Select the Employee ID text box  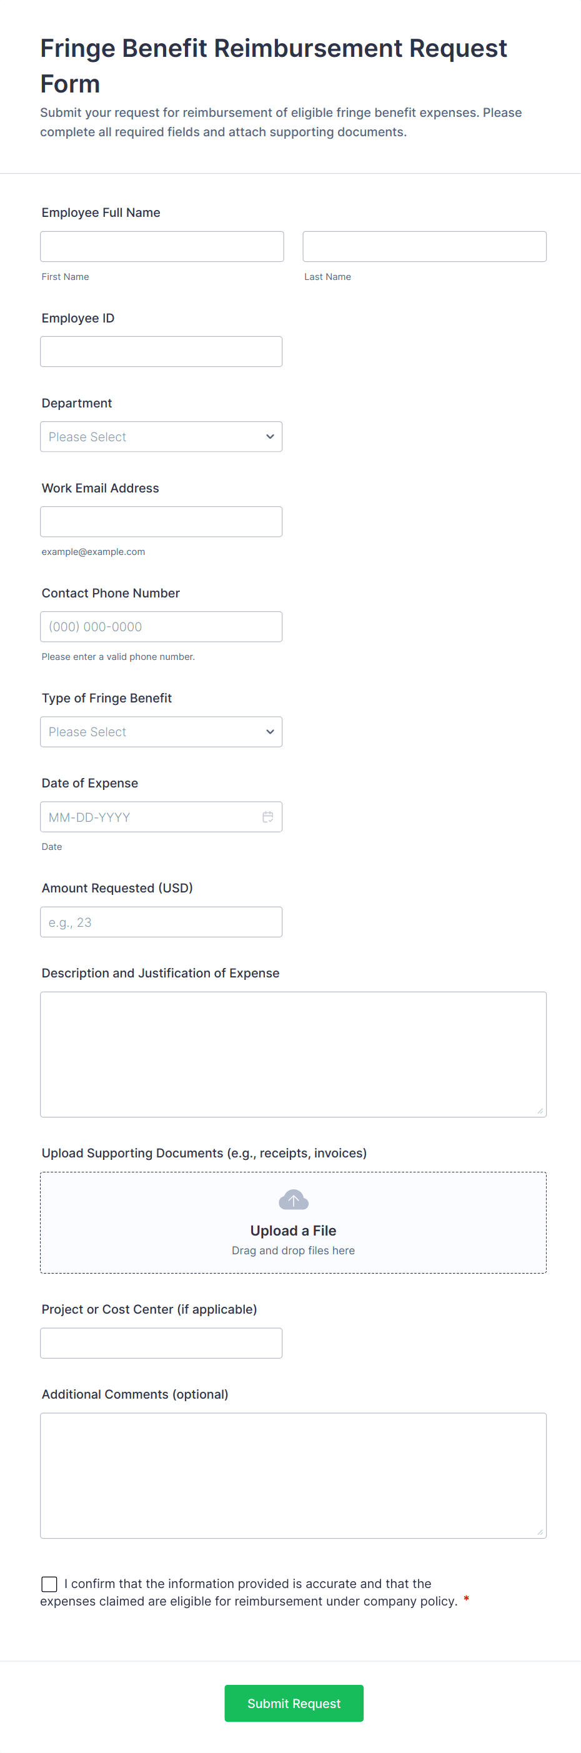(161, 352)
